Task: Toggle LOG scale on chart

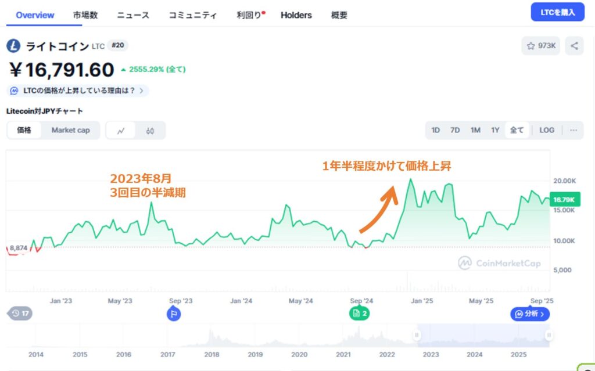Action: (547, 130)
